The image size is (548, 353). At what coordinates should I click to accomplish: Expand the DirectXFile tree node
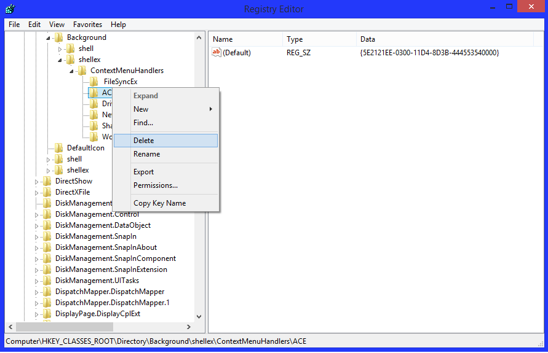37,193
